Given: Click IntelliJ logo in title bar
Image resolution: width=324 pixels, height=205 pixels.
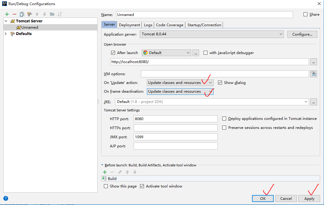Looking at the screenshot, I should pos(4,4).
